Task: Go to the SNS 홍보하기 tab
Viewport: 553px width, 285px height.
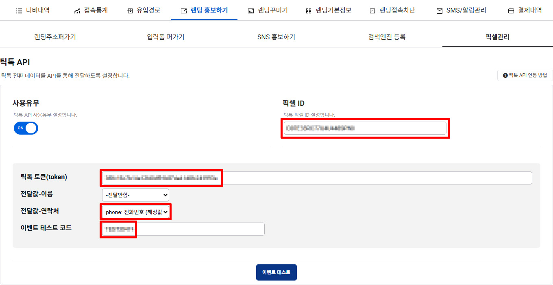Action: (276, 37)
